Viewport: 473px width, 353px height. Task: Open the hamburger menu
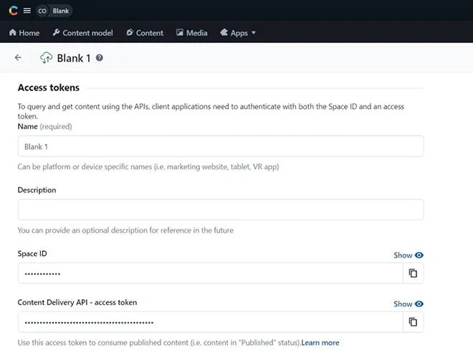point(27,11)
